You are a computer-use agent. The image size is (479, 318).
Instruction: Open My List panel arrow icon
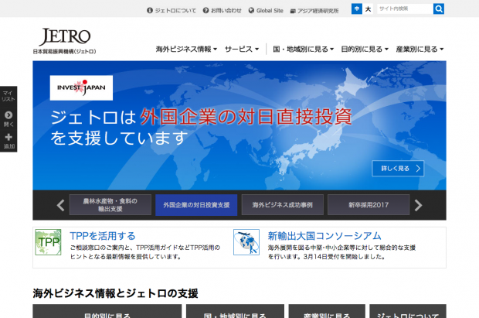point(8,115)
